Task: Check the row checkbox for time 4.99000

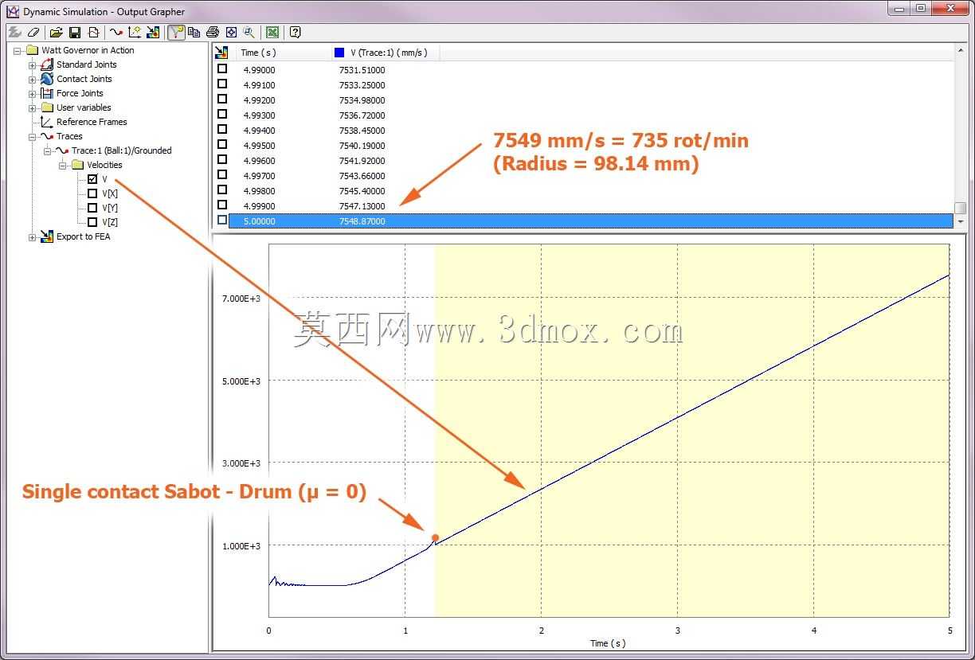Action: [222, 69]
